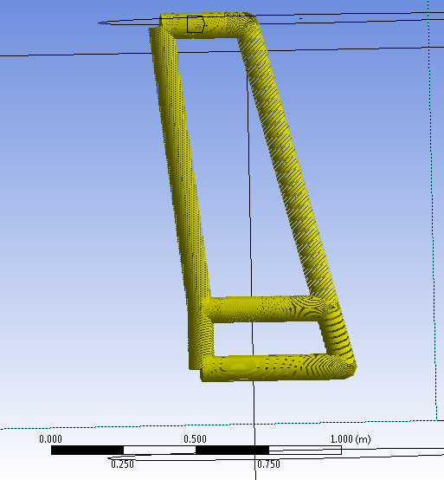Click the 0.500 scale label
The image size is (444, 480).
(x=195, y=439)
